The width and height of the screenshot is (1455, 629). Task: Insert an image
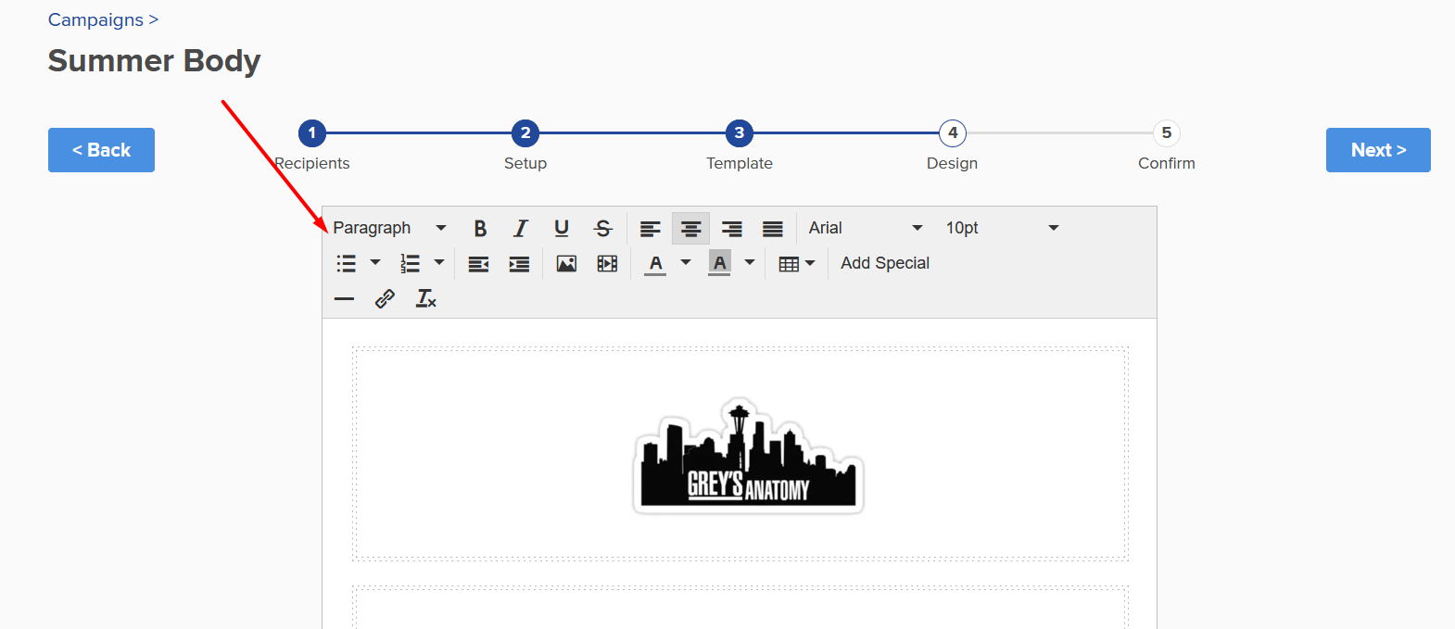[566, 264]
